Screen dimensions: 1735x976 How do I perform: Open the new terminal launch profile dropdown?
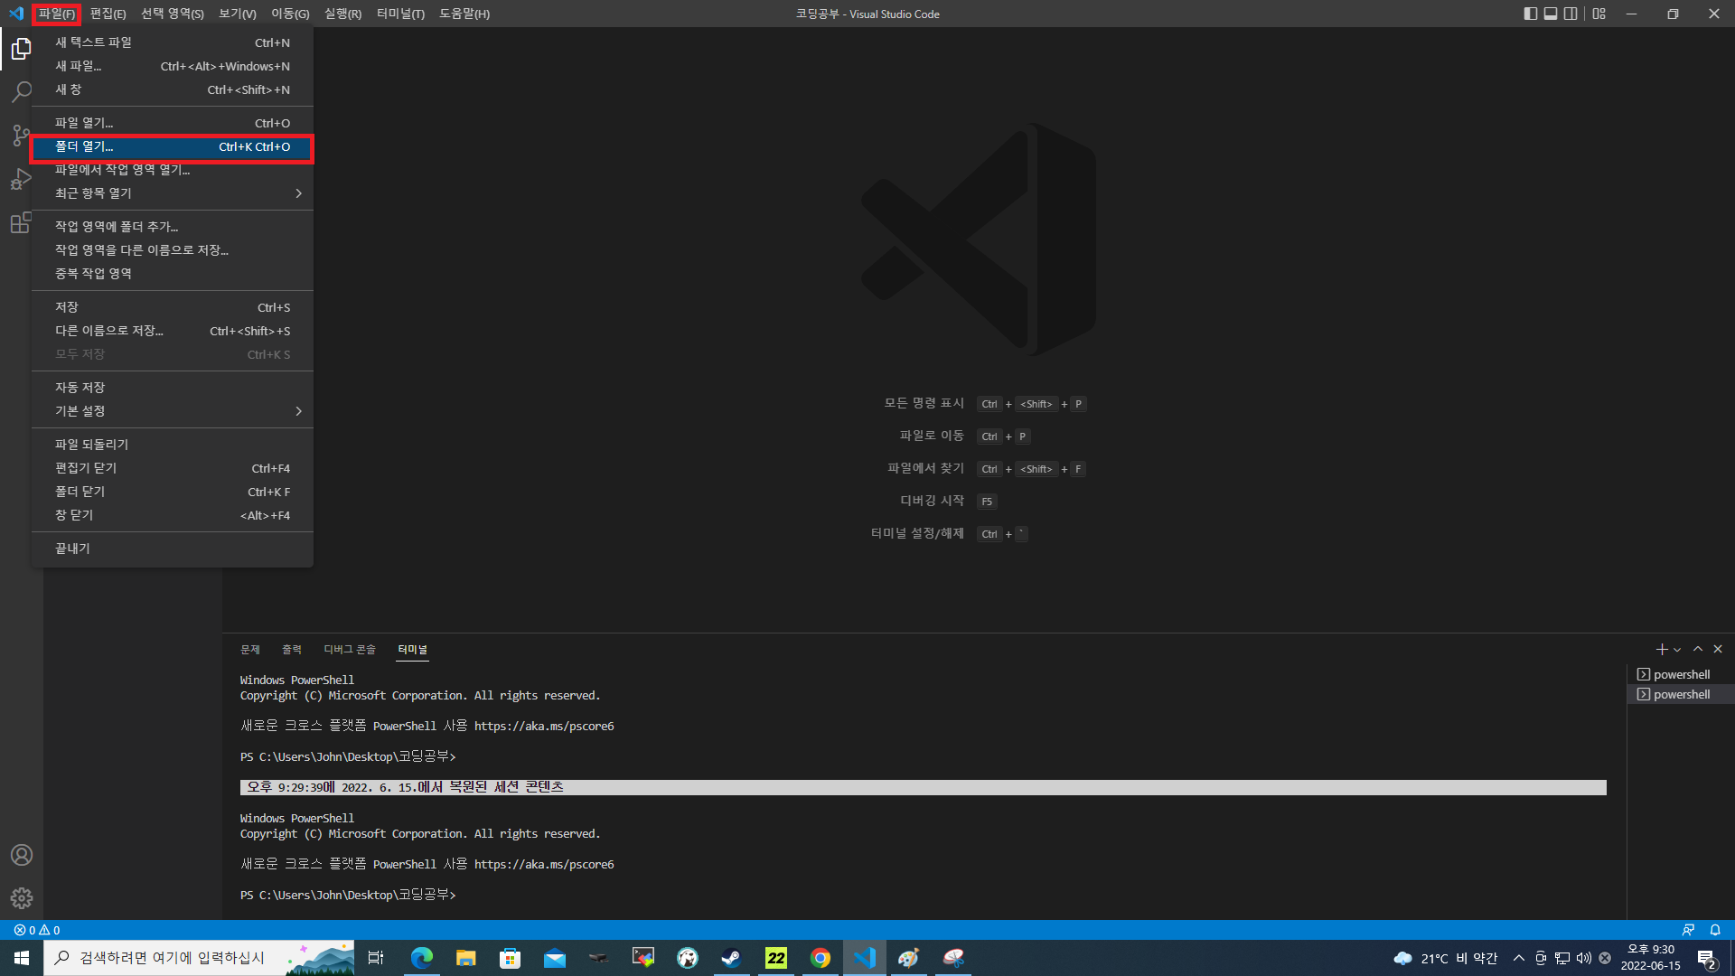pos(1678,650)
